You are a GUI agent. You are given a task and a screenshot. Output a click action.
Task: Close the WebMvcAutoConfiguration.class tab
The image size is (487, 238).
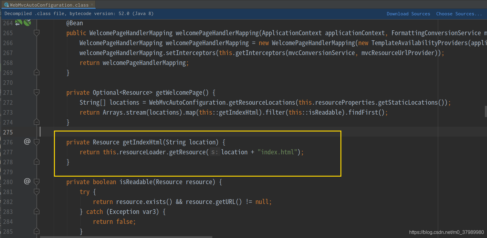click(x=92, y=5)
